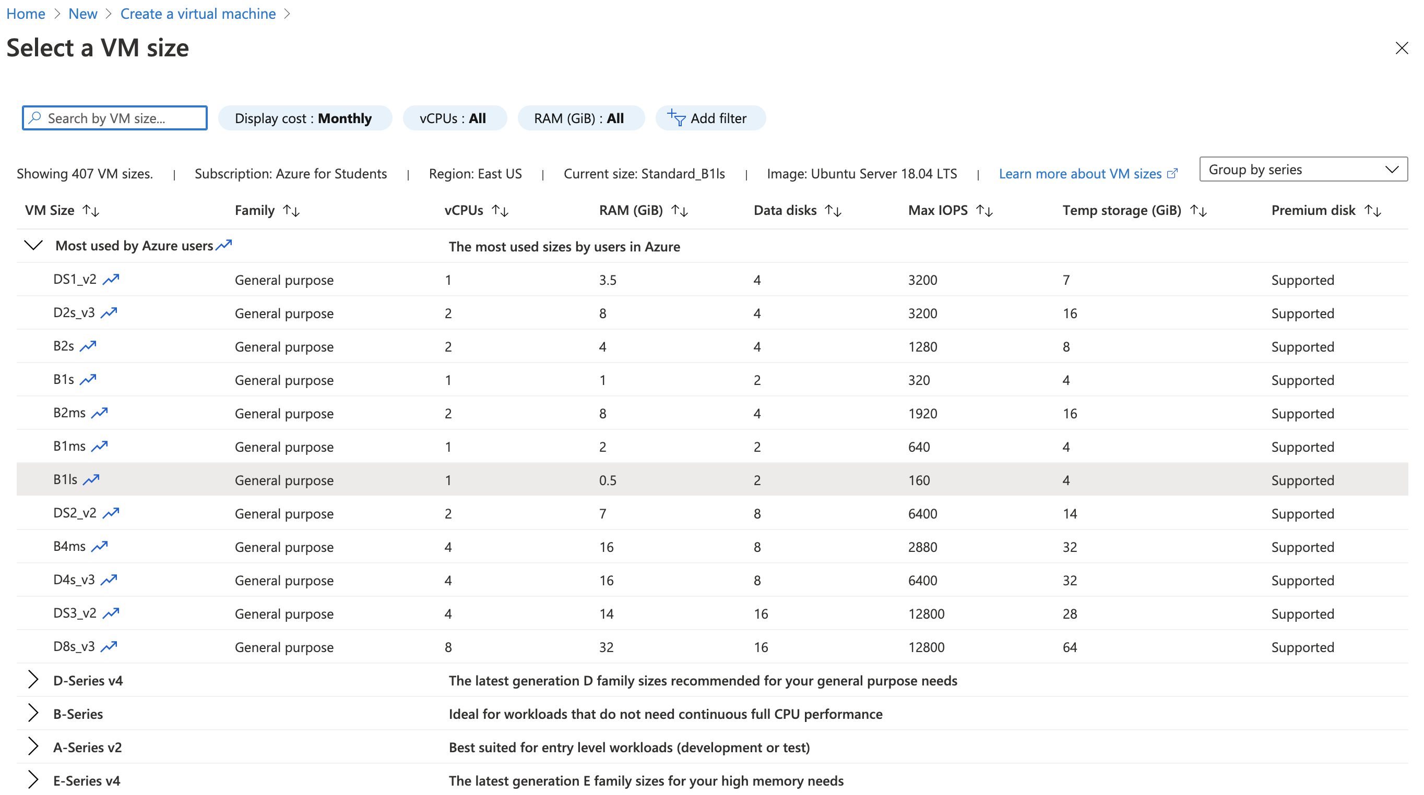
Task: Sort by Premium disk column arrows
Action: coord(1373,211)
